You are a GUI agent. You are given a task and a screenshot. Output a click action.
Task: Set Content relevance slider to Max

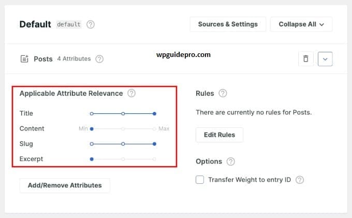[x=155, y=129]
